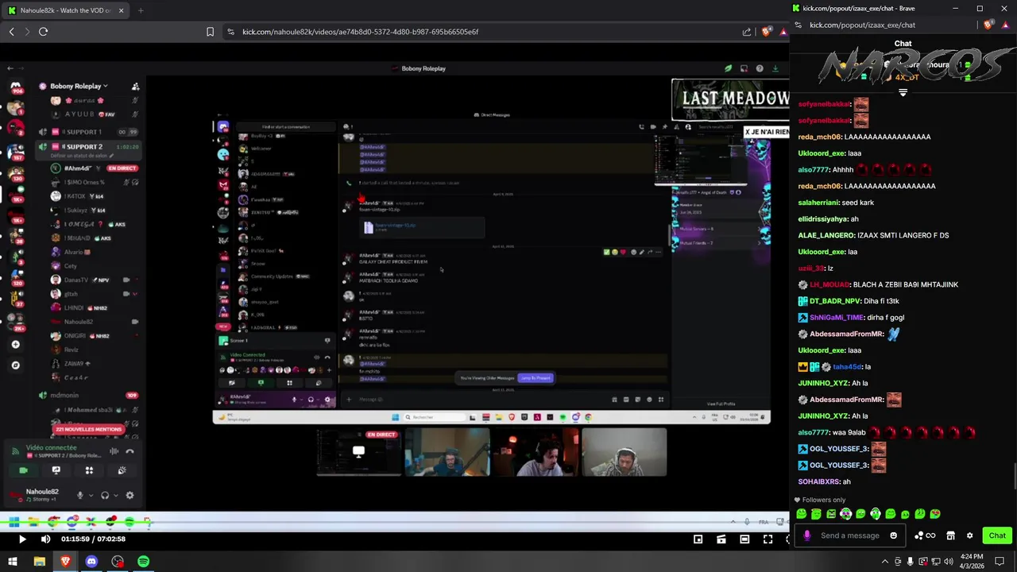Click Jump To Present in streamed Discord

click(x=536, y=377)
